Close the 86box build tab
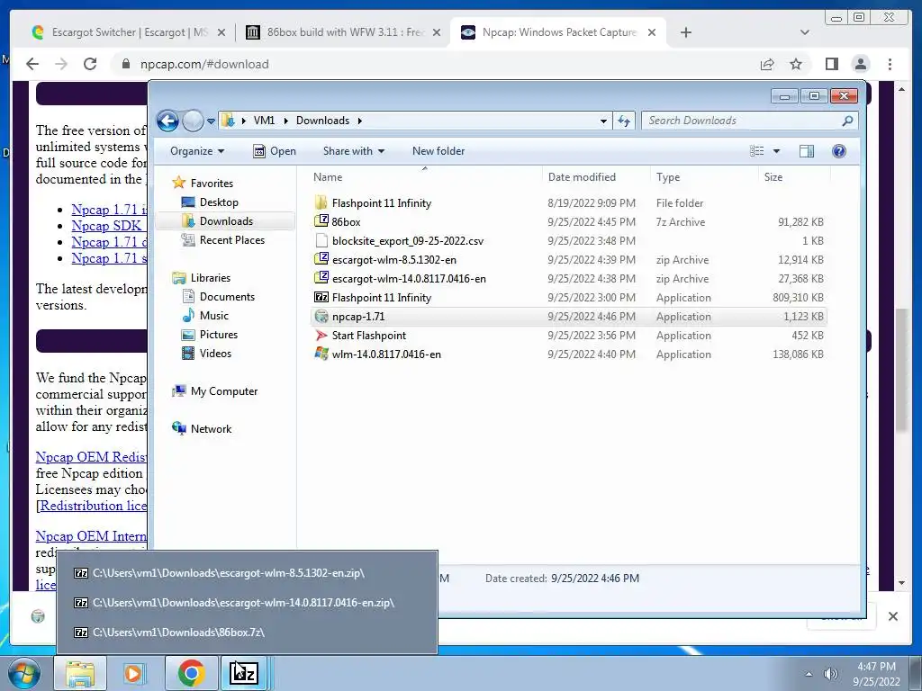Viewport: 922px width, 691px height. [x=437, y=33]
